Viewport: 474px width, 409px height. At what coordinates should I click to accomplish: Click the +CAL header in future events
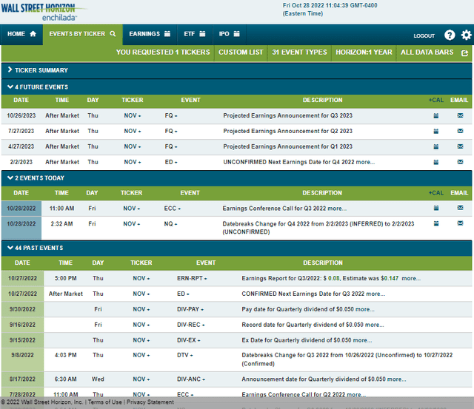(436, 100)
